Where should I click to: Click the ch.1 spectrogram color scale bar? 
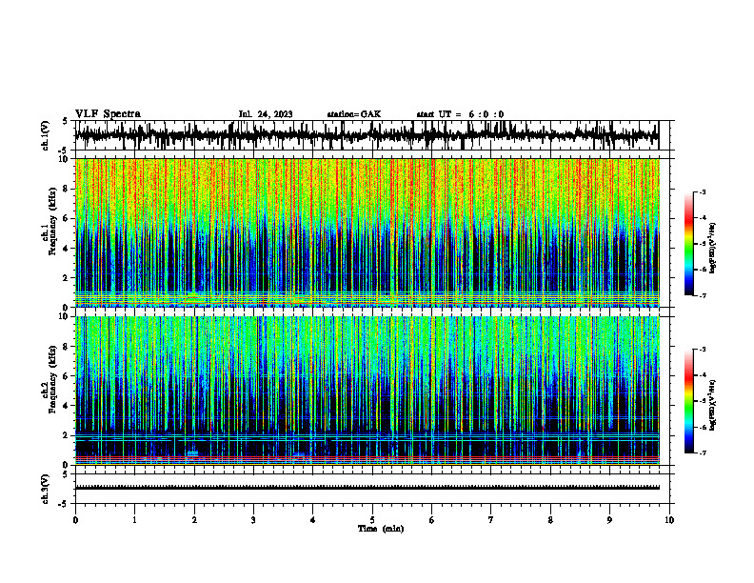click(x=688, y=244)
